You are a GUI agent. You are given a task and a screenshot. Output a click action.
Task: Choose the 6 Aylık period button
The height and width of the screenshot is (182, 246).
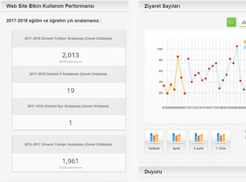point(198,141)
